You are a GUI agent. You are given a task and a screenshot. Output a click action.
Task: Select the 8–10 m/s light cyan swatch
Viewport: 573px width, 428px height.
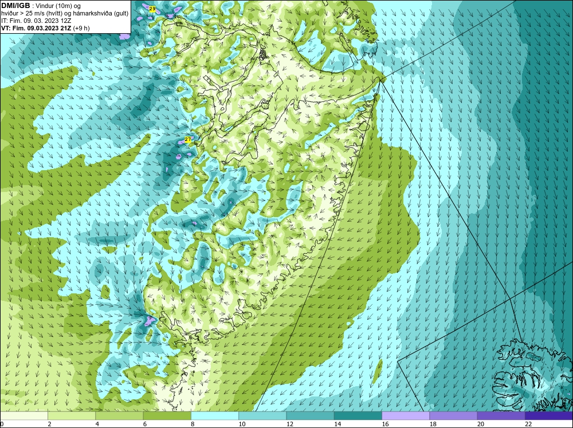pyautogui.click(x=215, y=416)
